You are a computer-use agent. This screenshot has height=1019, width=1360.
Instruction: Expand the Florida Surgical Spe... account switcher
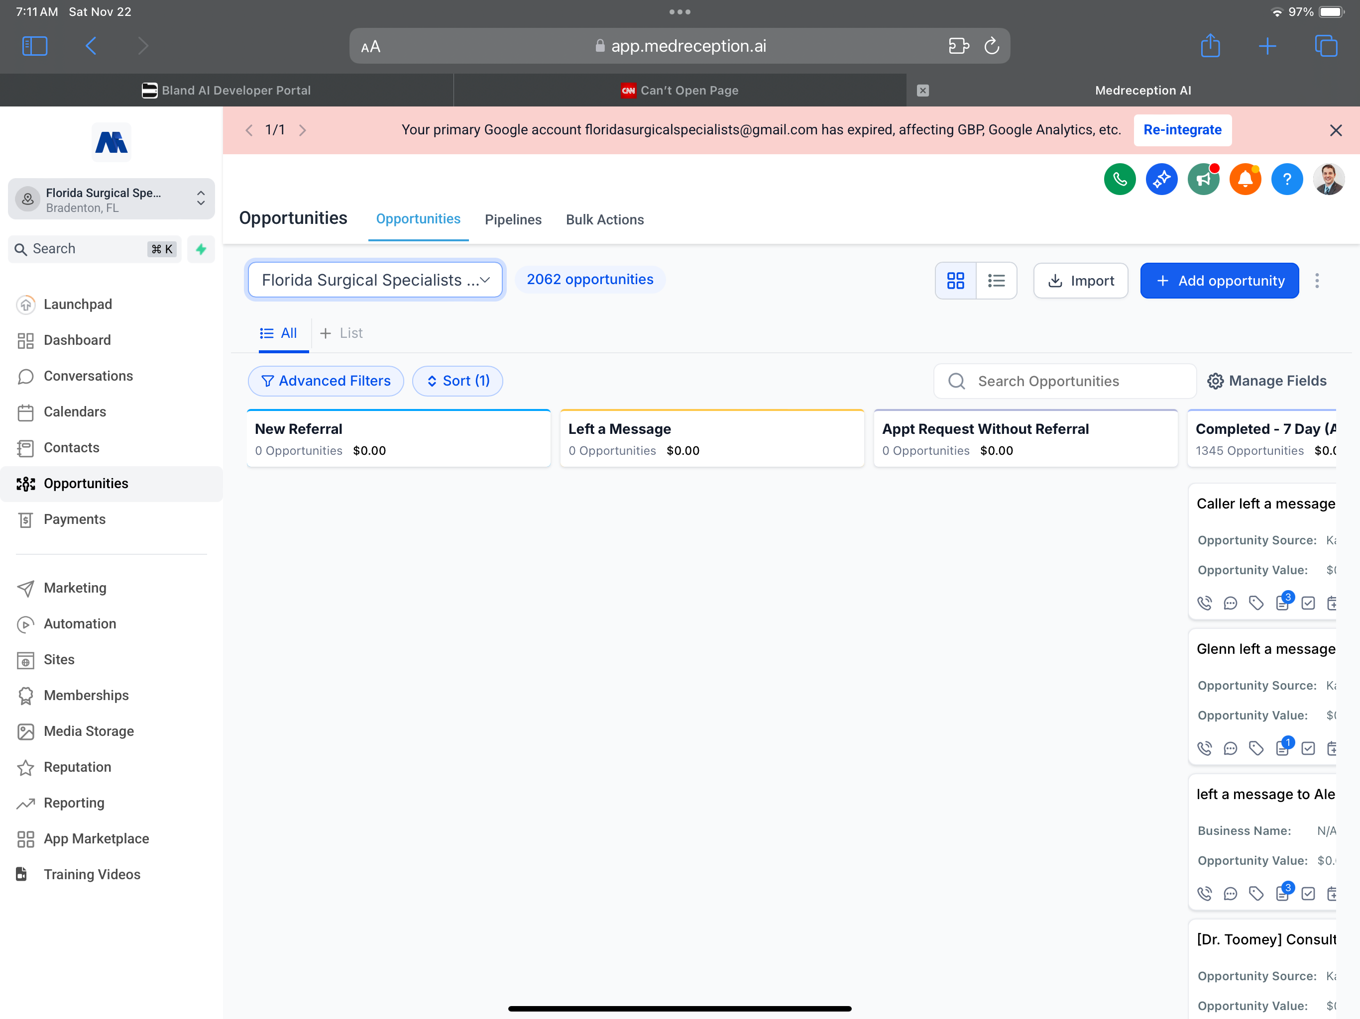click(112, 199)
